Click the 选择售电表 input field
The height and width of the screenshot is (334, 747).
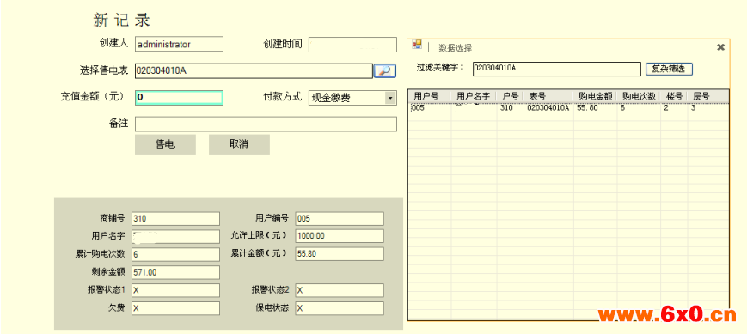point(254,71)
